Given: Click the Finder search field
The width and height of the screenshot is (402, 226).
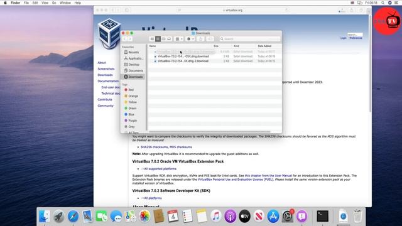Looking at the screenshot, I should (x=250, y=39).
